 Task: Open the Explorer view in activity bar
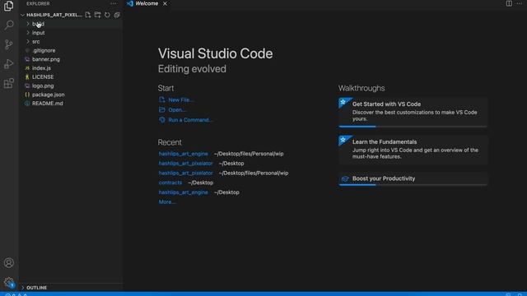coord(9,6)
